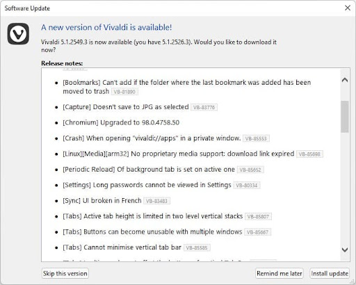Viewport: 356px width, 285px height.
Task: Click Remind me later button
Action: 280,273
